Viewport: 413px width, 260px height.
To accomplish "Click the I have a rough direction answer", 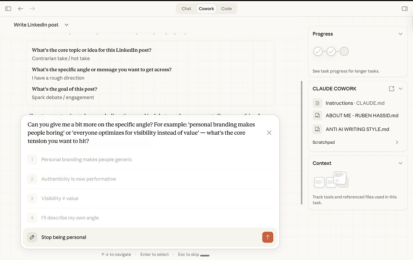I will click(x=58, y=78).
